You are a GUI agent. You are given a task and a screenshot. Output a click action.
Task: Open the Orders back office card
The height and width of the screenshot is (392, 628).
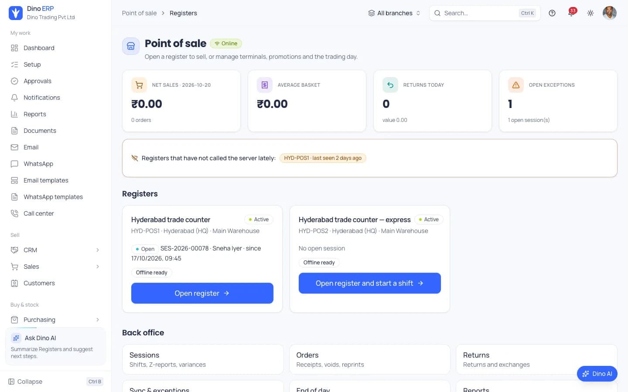[370, 359]
